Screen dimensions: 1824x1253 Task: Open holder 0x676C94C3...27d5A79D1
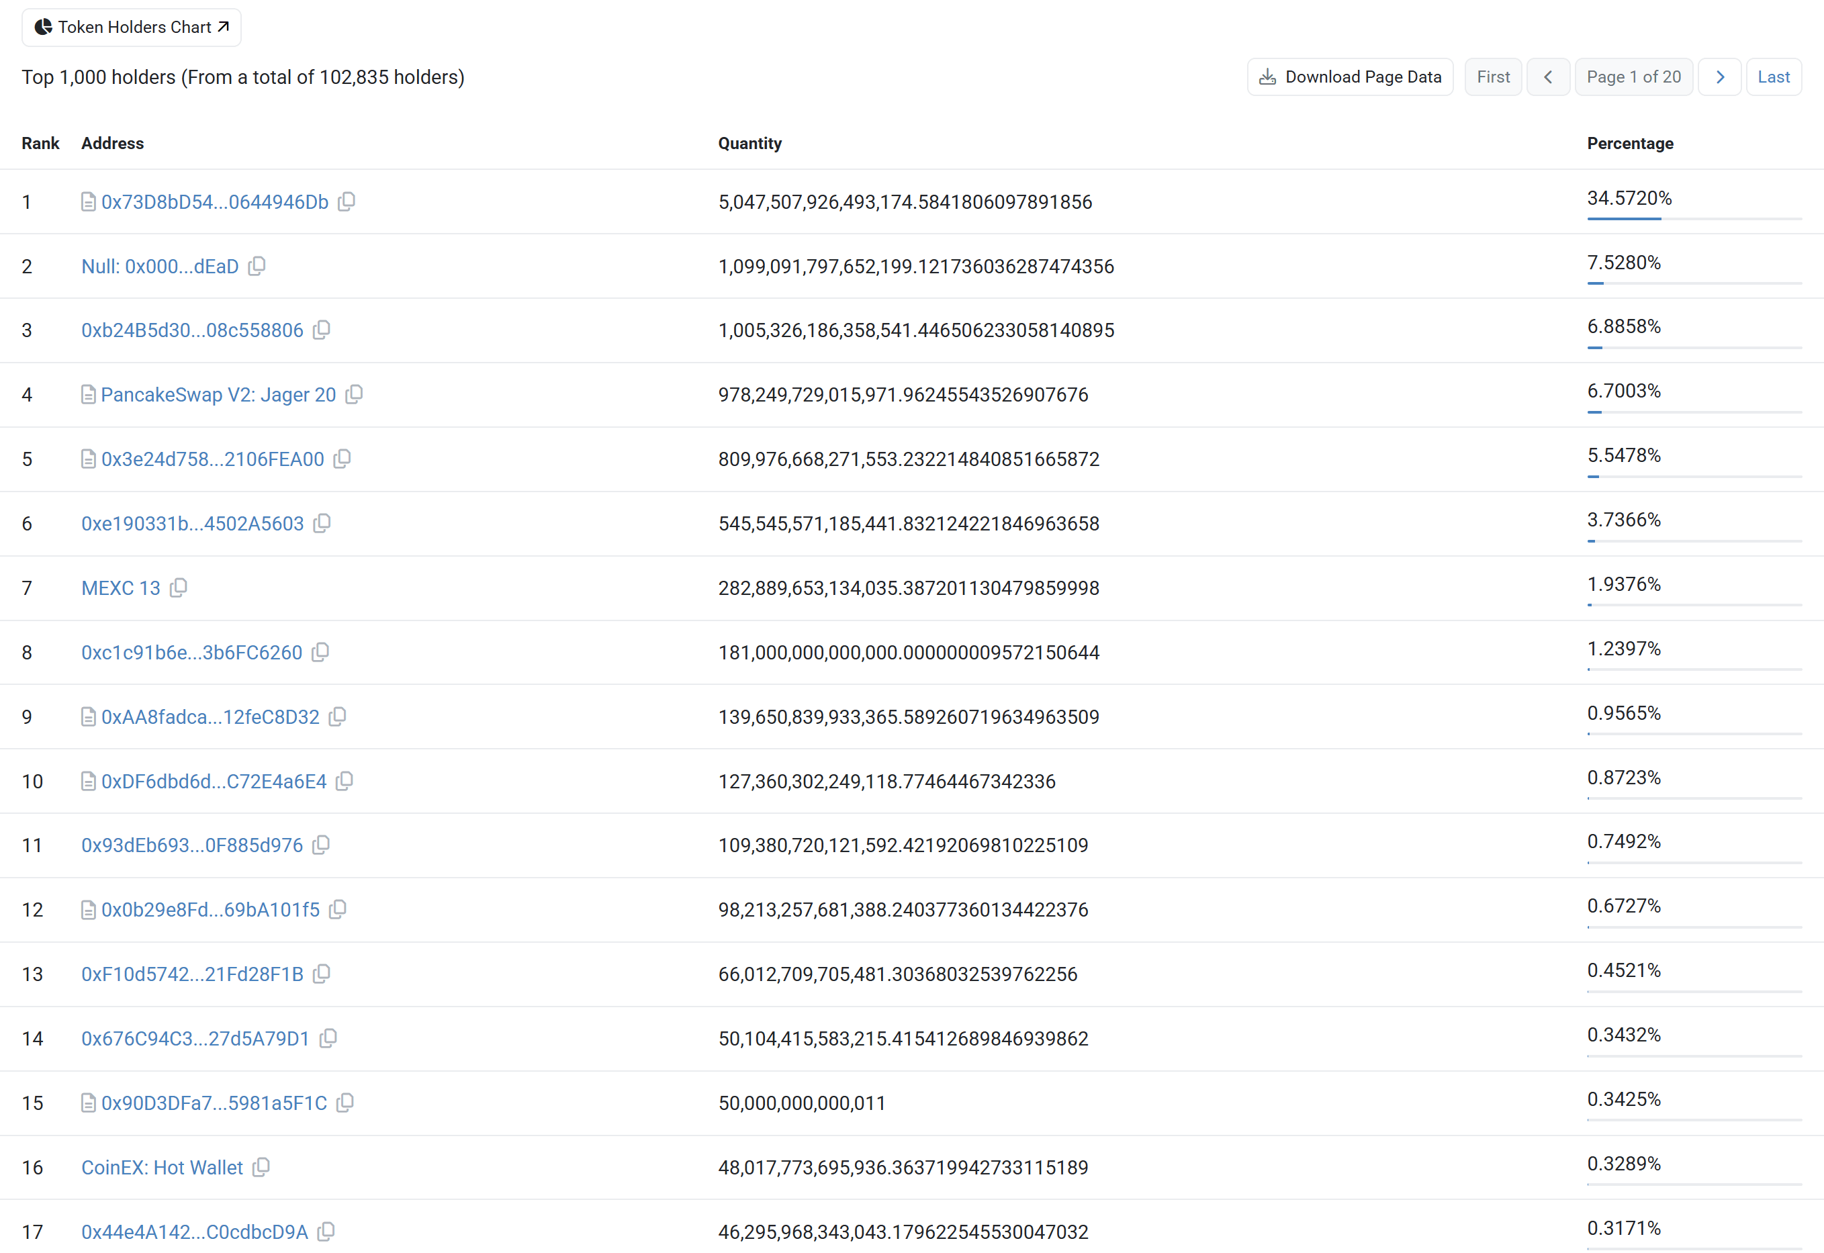click(x=195, y=1038)
